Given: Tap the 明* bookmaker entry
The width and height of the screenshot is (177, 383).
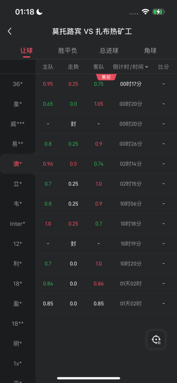Looking at the screenshot, I should (18, 344).
